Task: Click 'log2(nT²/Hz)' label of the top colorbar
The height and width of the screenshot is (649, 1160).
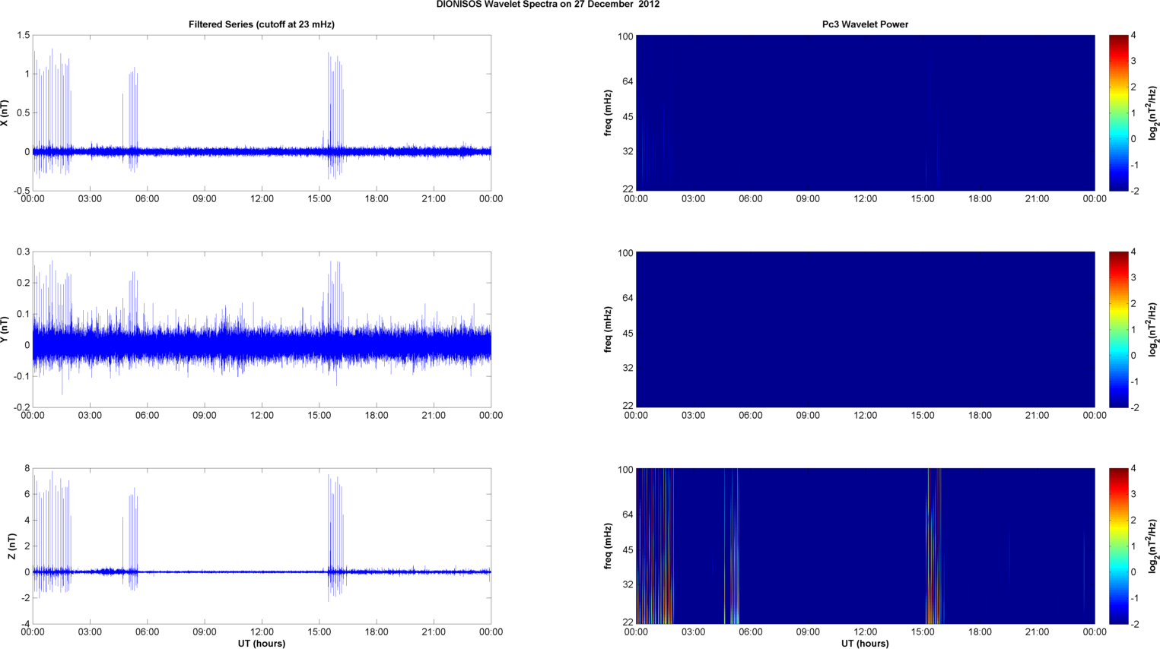Action: 1153,112
